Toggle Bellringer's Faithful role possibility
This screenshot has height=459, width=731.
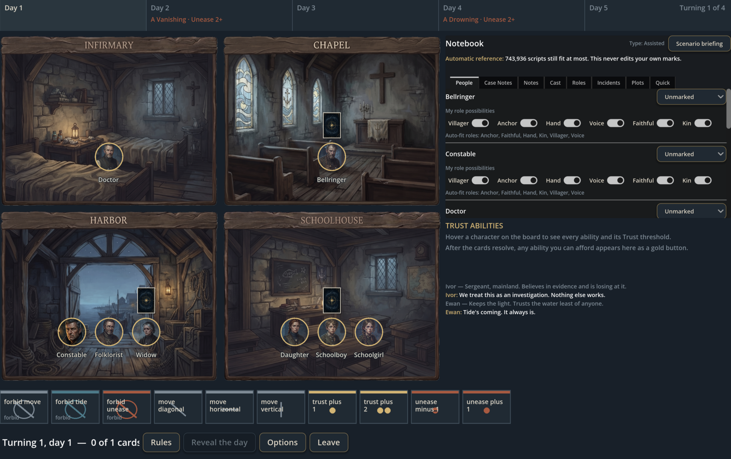pyautogui.click(x=665, y=123)
